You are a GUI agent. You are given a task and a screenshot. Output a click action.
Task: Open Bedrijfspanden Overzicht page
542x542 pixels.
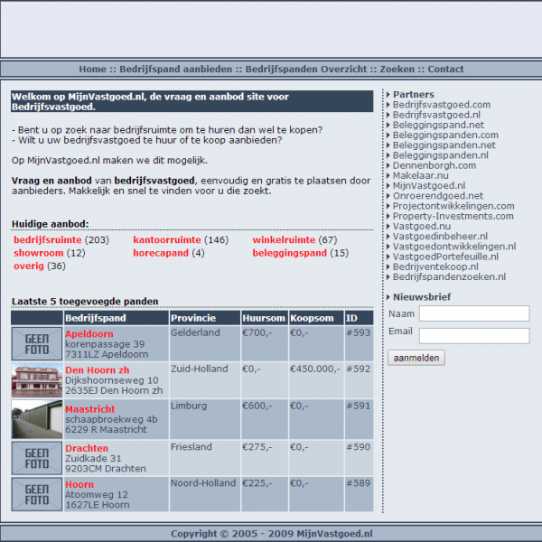pos(306,69)
